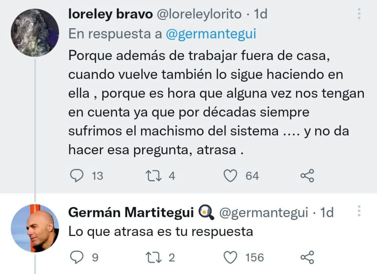
Task: Reply to Germán Martitegui's tweet
Action: (x=77, y=257)
